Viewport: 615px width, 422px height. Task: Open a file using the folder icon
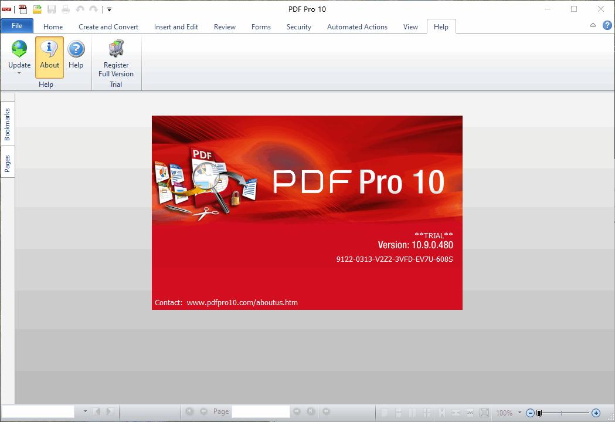click(38, 9)
